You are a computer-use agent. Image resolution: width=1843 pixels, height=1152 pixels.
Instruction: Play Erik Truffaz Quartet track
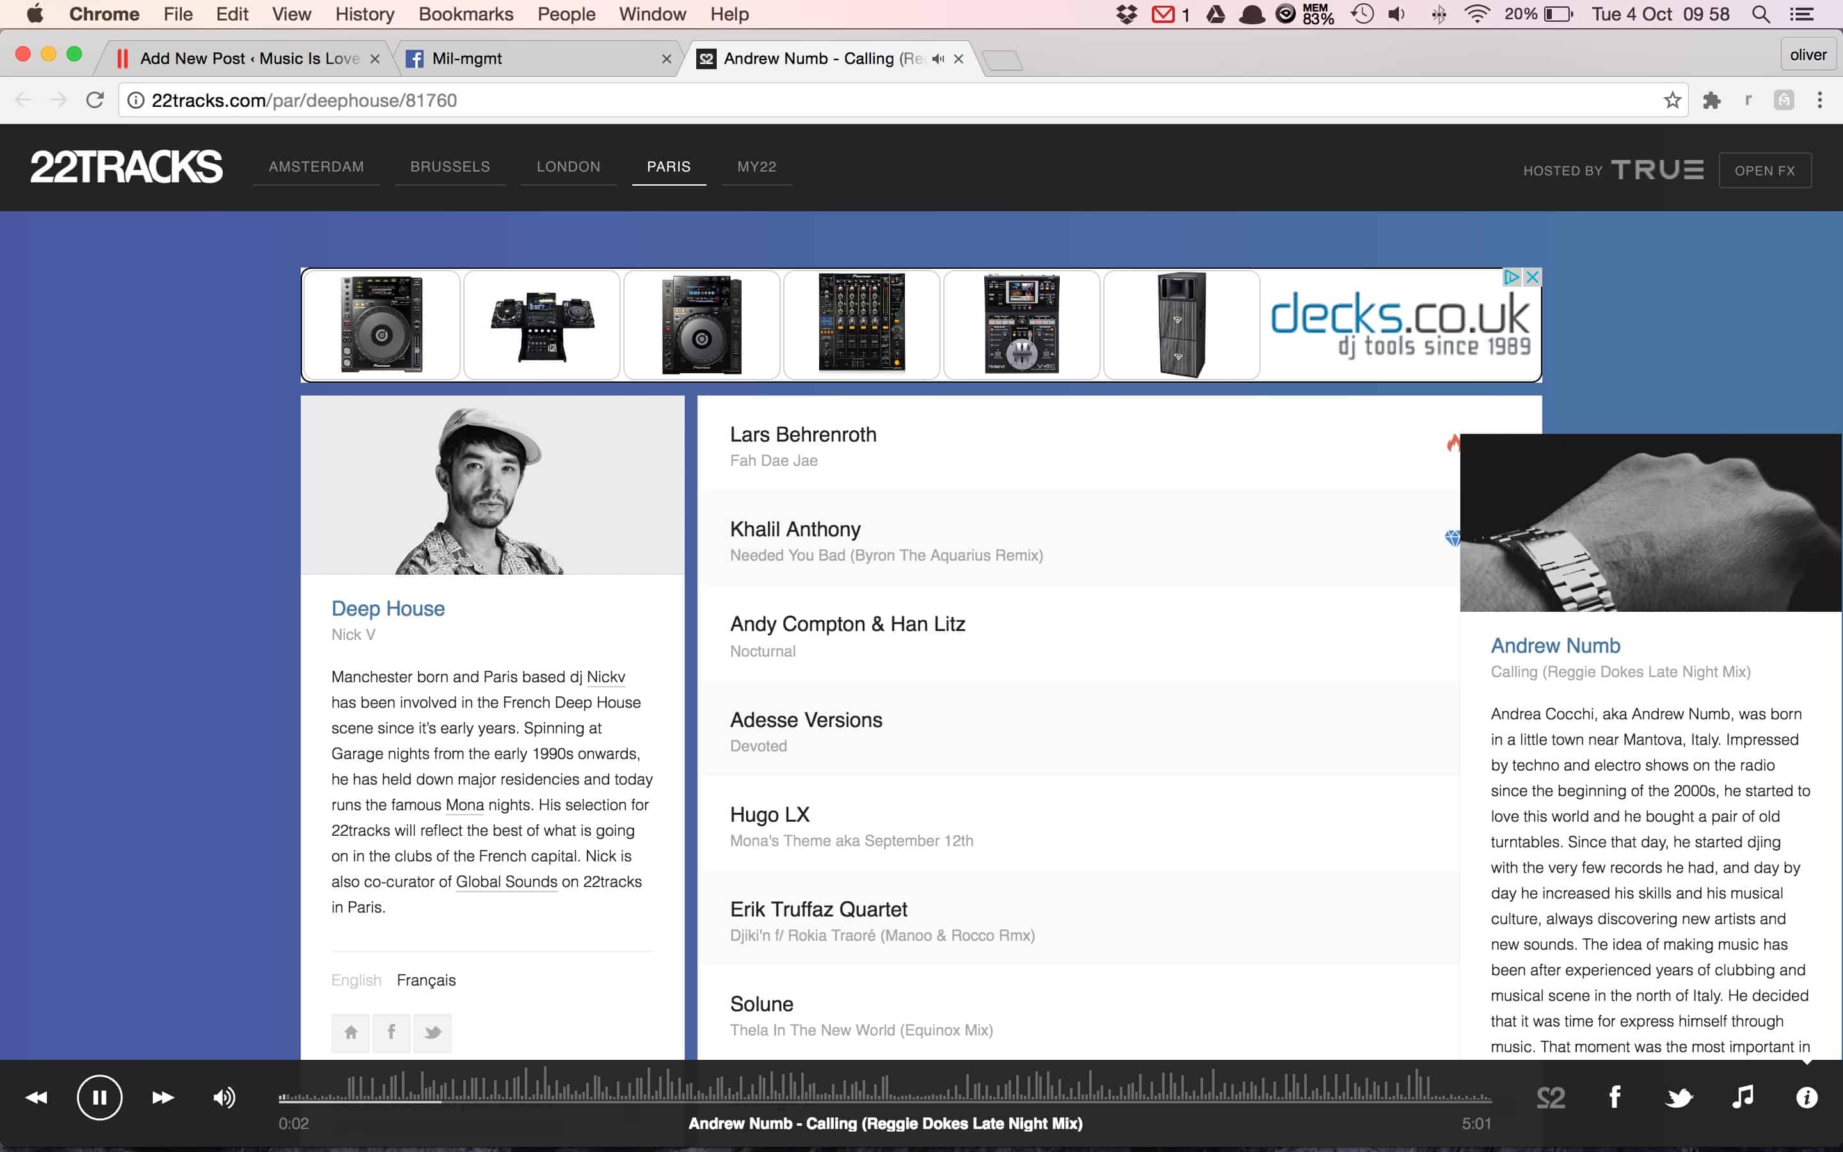coord(1078,918)
